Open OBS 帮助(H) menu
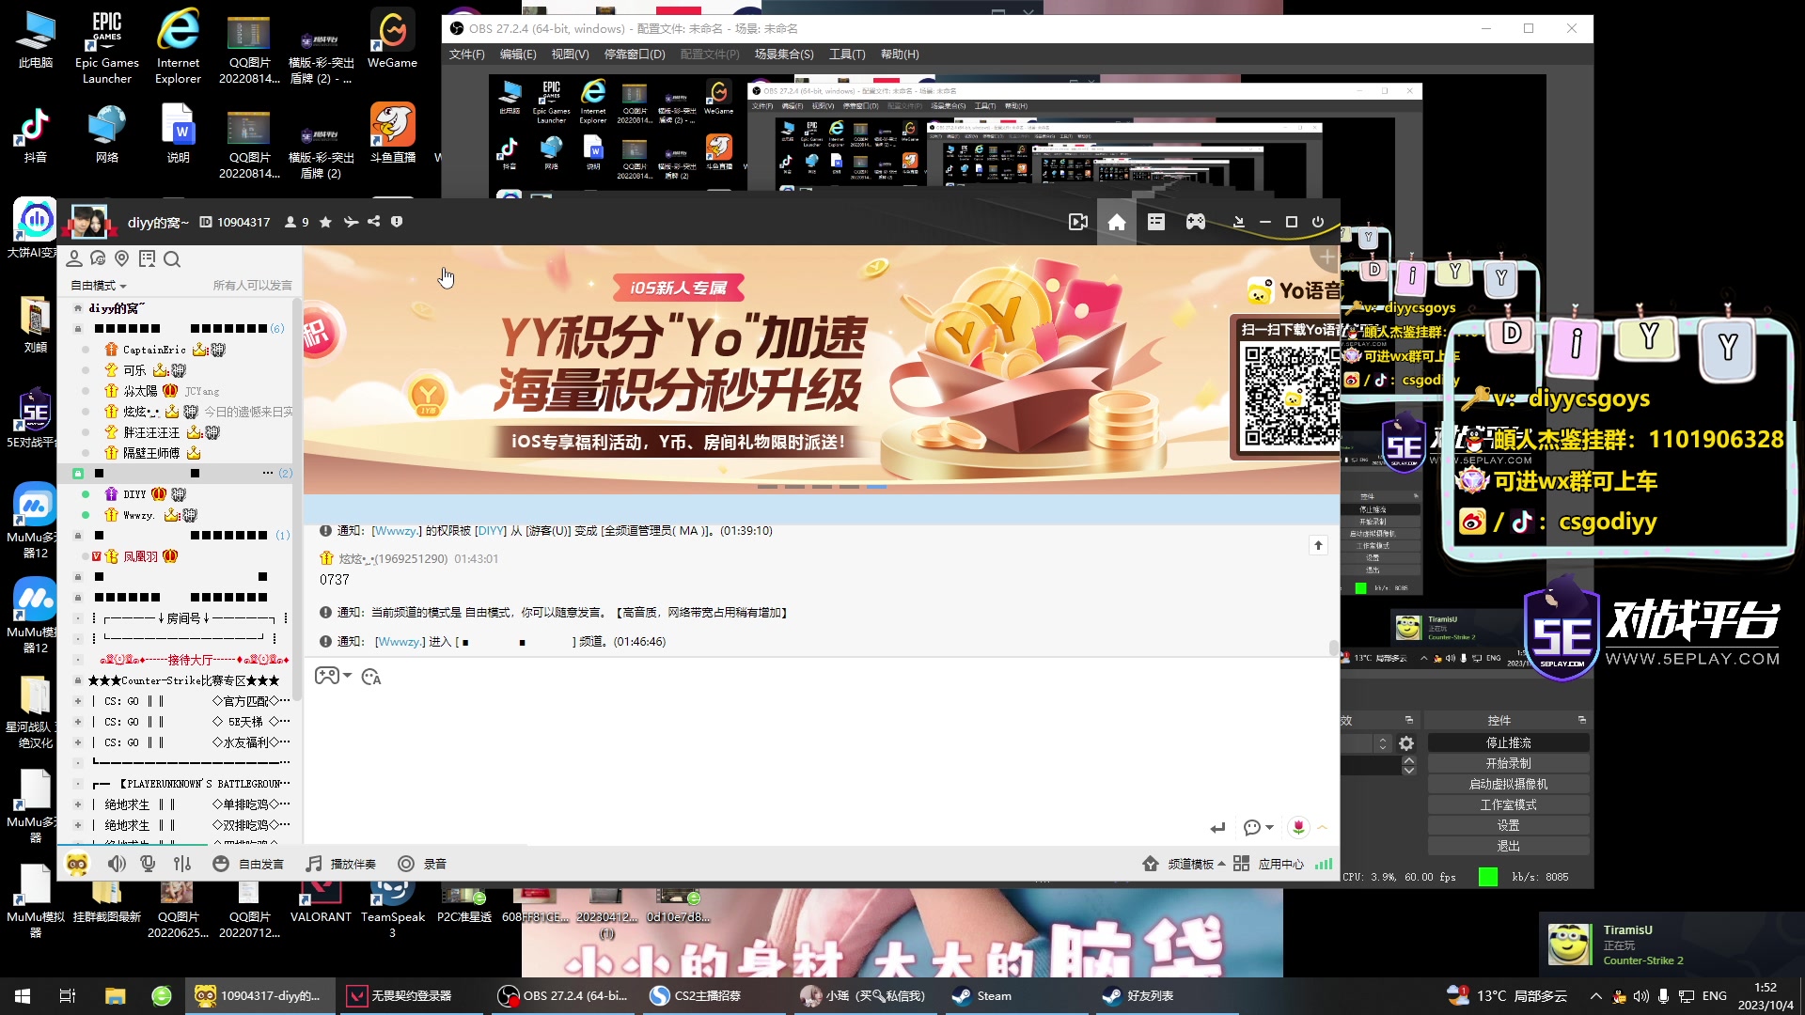This screenshot has height=1015, width=1805. [900, 55]
